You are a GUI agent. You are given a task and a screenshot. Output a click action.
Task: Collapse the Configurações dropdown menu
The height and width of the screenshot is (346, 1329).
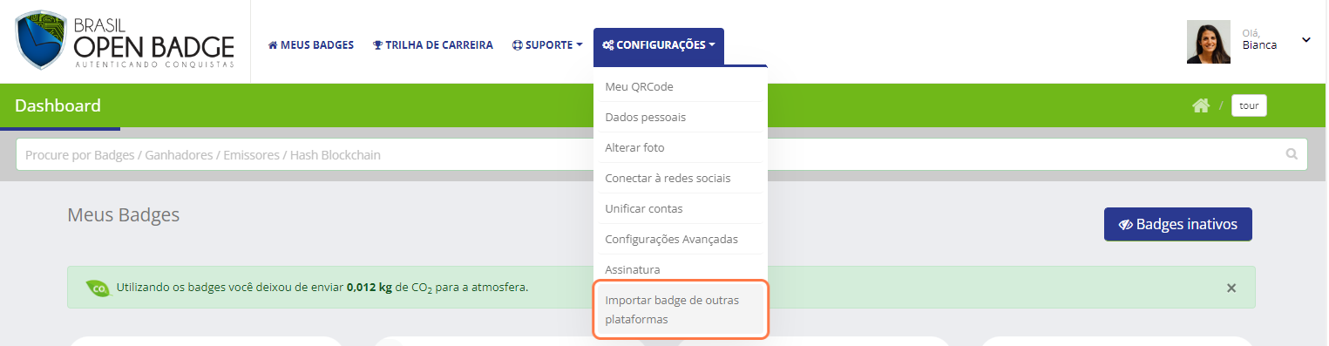659,45
